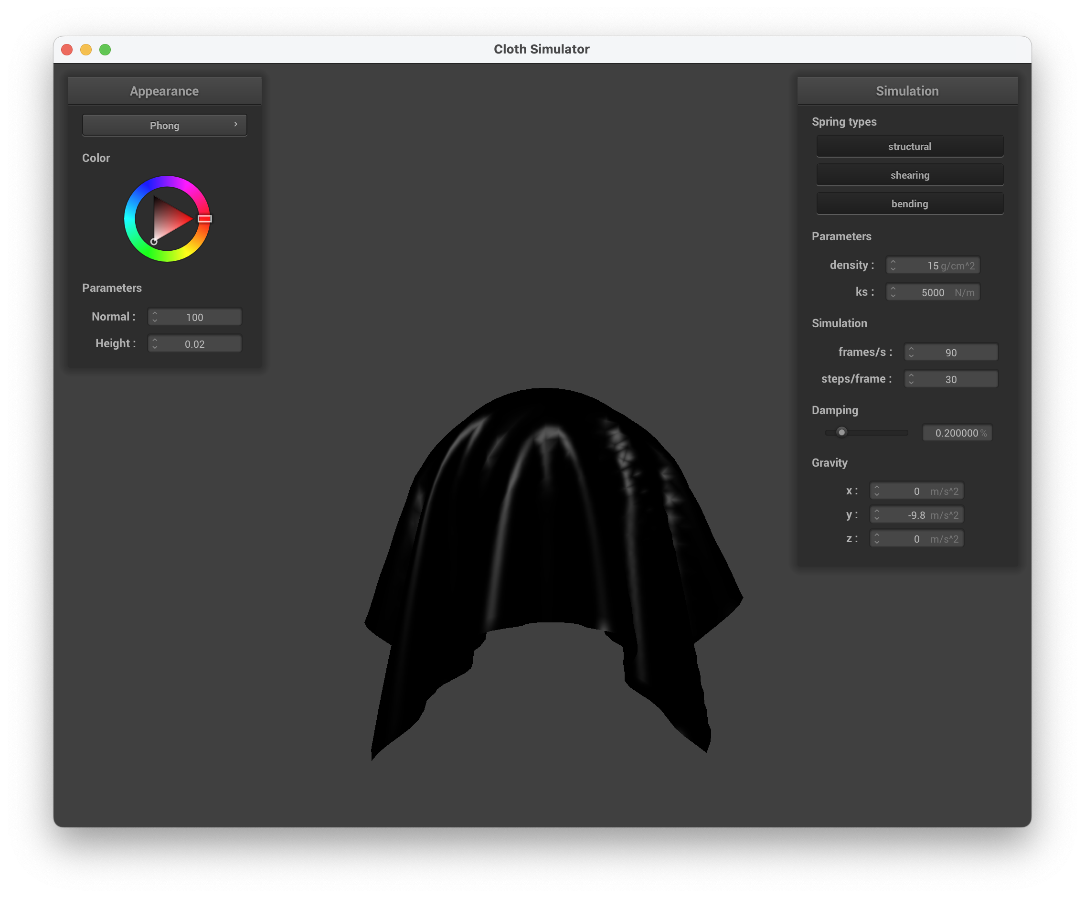The height and width of the screenshot is (898, 1085).
Task: Click the Height parameter stepper arrows
Action: point(154,344)
